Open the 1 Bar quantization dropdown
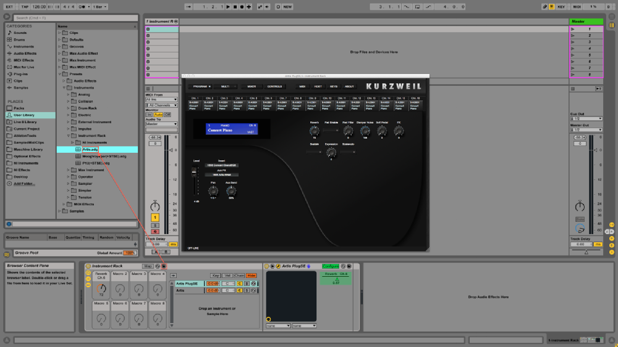618x347 pixels. click(x=99, y=7)
